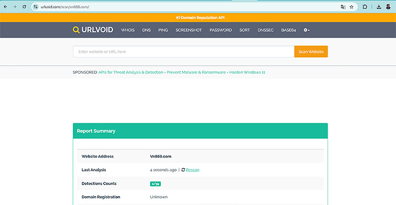Open 'Prevent Malware & Ransomware' link
This screenshot has height=205, width=396.
196,72
